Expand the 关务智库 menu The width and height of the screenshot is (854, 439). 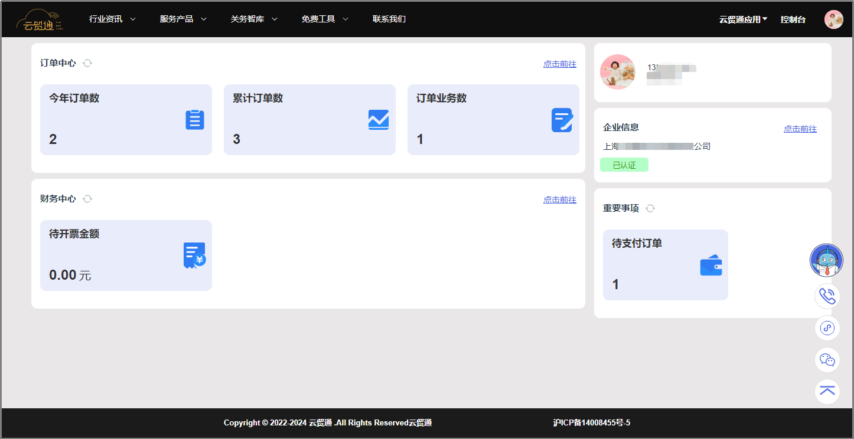[254, 19]
